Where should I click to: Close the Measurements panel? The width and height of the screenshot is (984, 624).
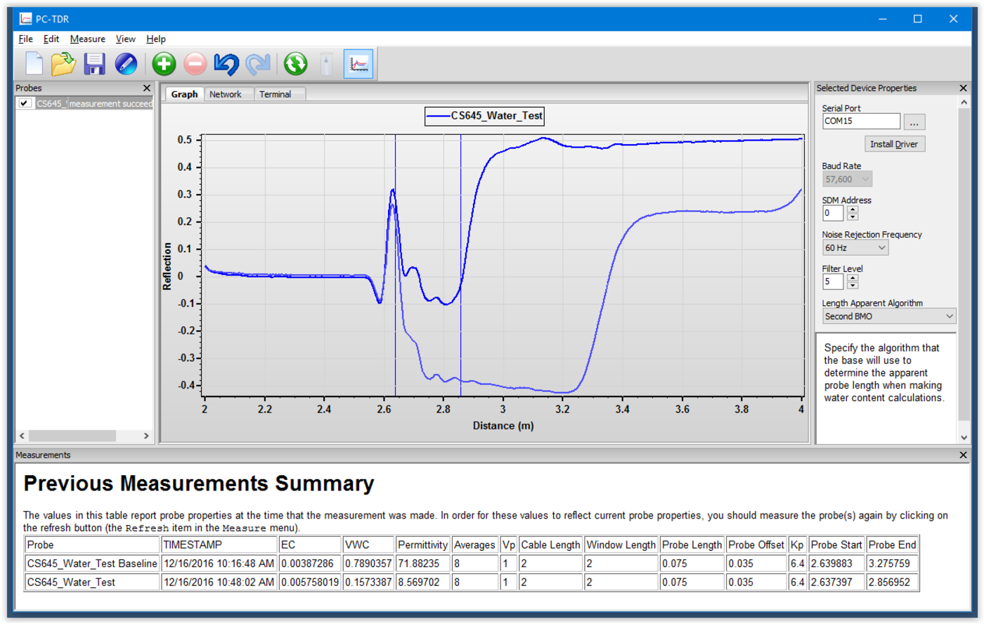coord(963,455)
